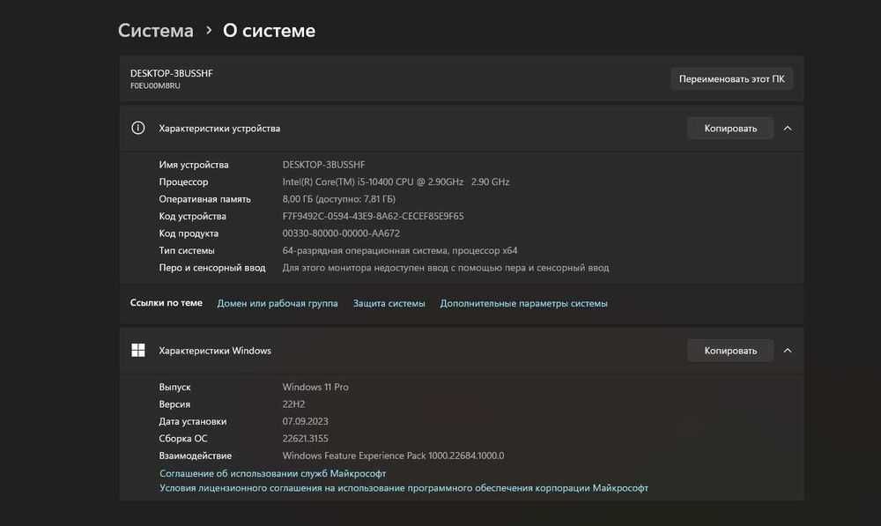Open the Домен или рабочая группа link
This screenshot has width=881, height=526.
pos(278,303)
